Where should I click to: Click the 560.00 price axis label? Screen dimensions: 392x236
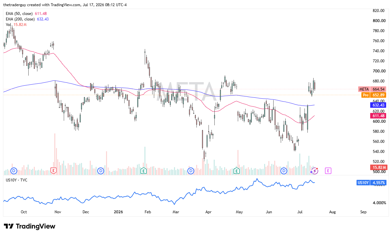(x=379, y=142)
